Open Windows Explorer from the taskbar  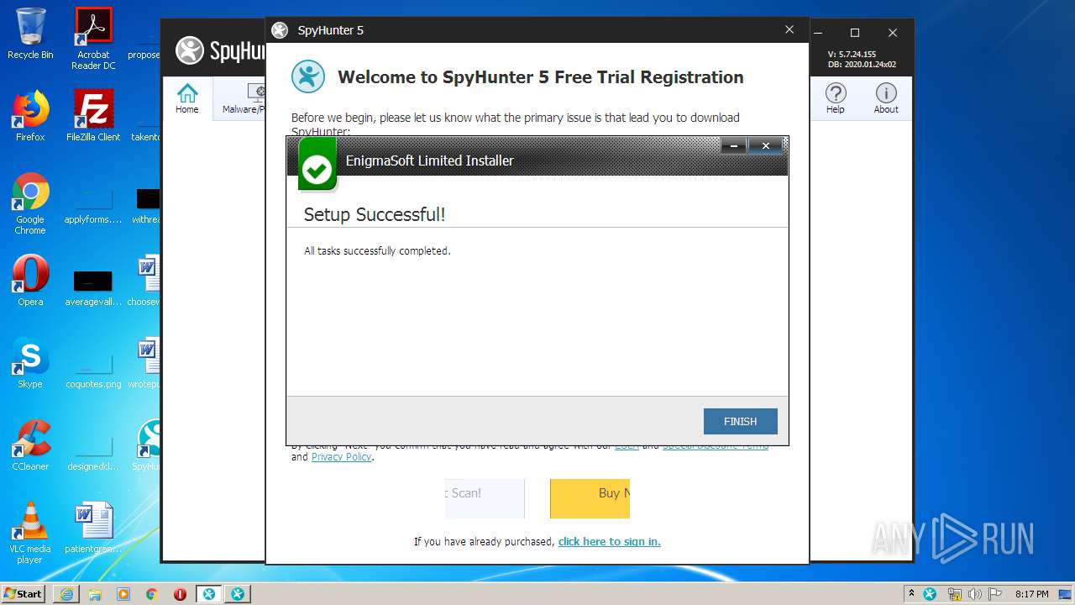tap(95, 594)
